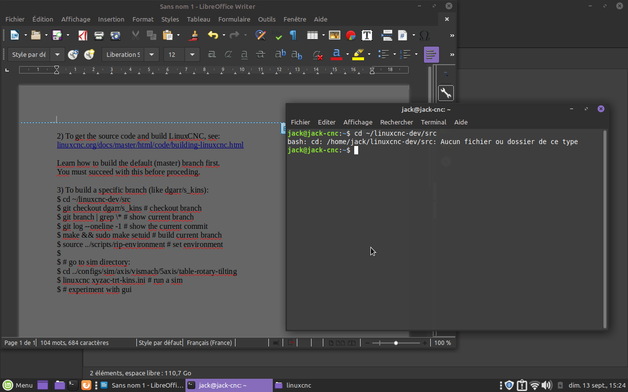
Task: Open Writer Fichier menu
Action: click(15, 19)
